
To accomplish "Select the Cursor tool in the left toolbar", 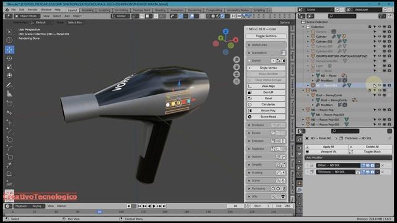I will [x=9, y=40].
